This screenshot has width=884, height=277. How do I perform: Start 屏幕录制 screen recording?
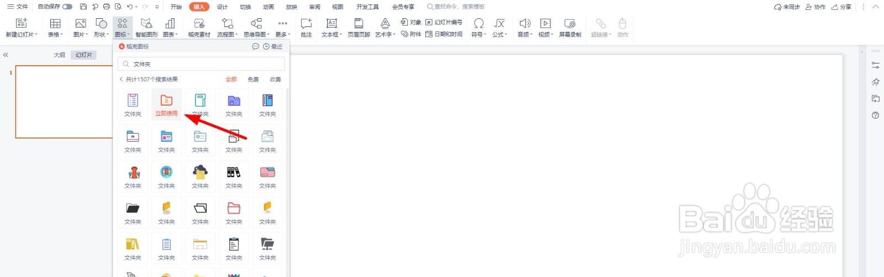(x=570, y=27)
